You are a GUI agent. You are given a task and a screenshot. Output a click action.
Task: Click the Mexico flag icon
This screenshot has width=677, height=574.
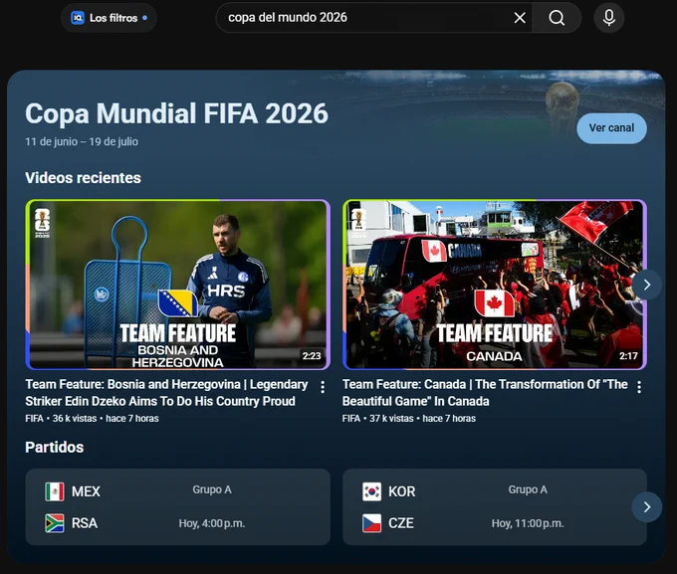coord(55,491)
